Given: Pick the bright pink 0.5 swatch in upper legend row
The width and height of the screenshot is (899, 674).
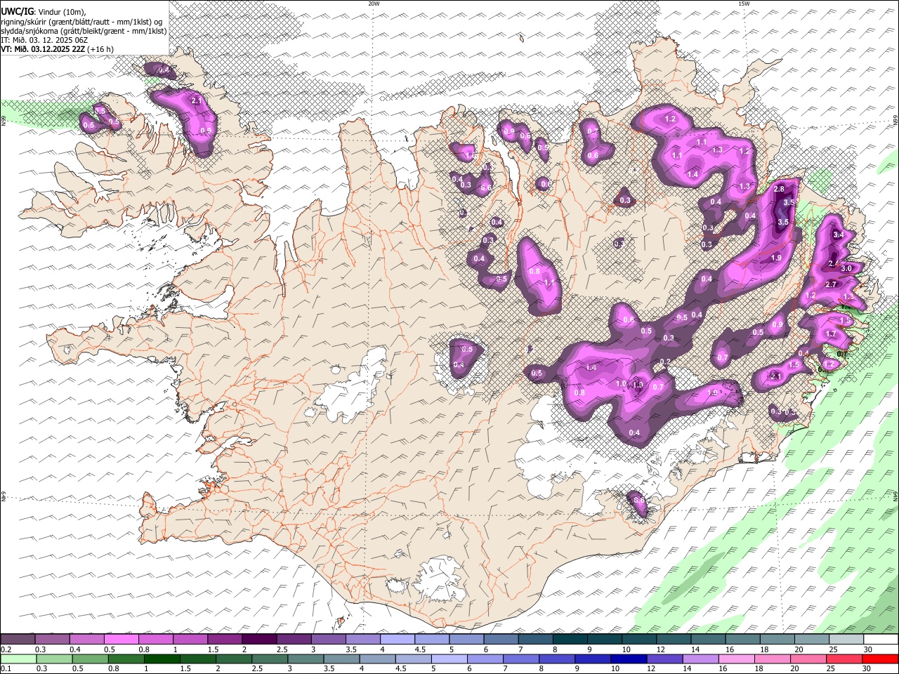Looking at the screenshot, I should pos(121,640).
